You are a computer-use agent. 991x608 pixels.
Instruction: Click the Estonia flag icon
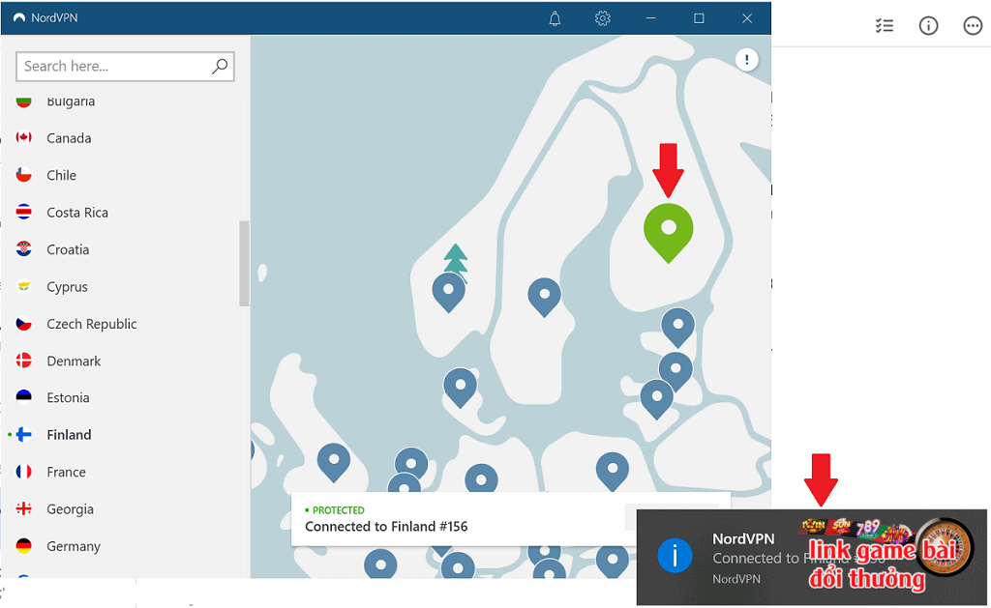click(x=24, y=397)
